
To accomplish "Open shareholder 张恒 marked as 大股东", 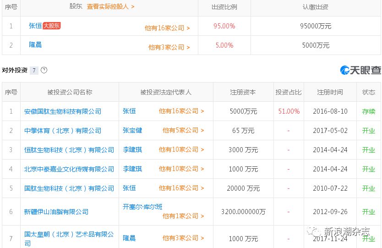I will pos(35,26).
